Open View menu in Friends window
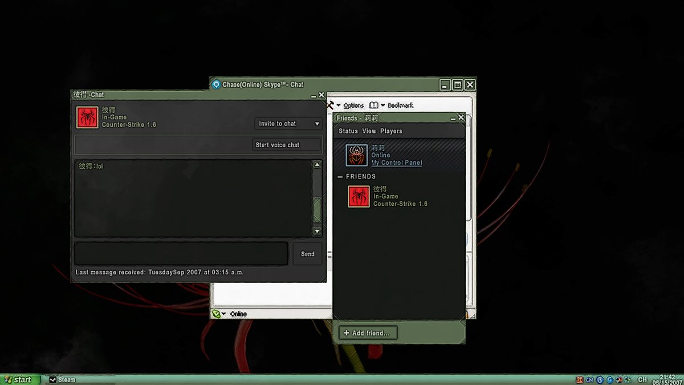Viewport: 684px width, 385px height. (369, 131)
